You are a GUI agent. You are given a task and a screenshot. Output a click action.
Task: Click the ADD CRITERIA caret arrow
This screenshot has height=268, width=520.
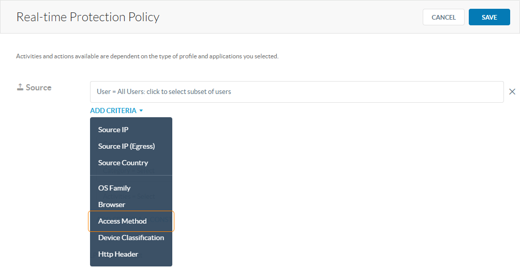[141, 111]
